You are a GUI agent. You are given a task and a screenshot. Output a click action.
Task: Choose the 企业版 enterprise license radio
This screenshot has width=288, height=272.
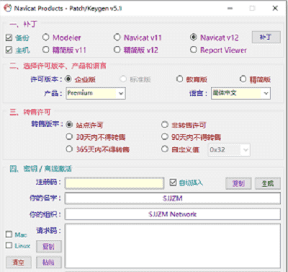pyautogui.click(x=68, y=79)
